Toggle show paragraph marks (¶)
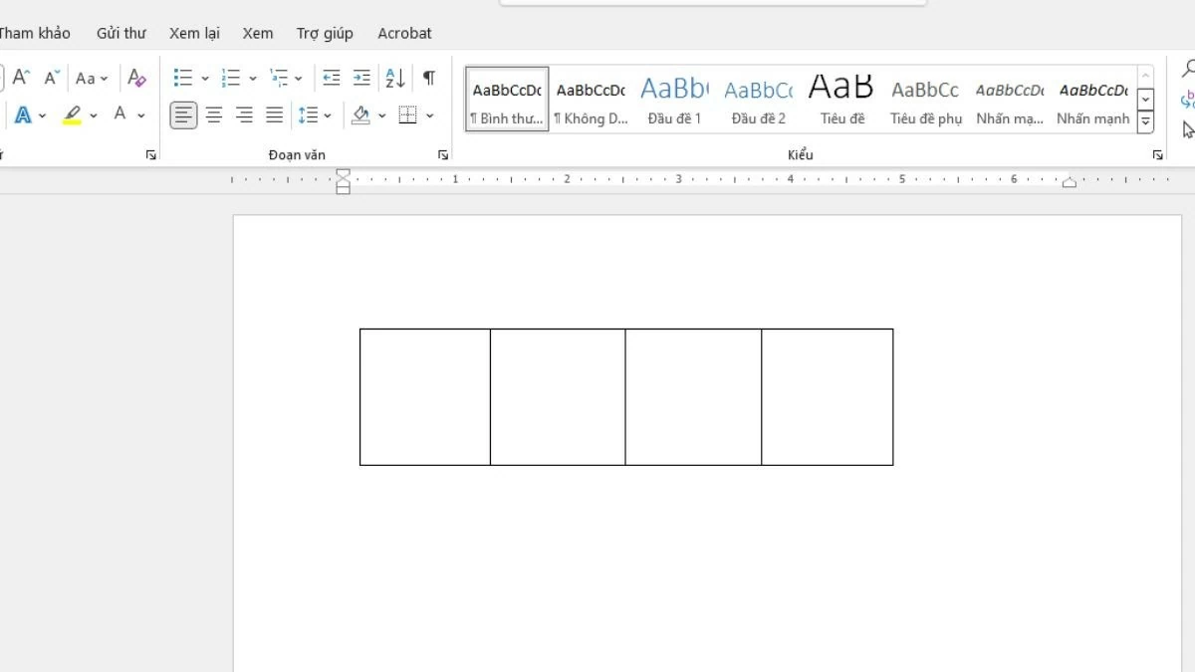The image size is (1195, 672). click(x=429, y=78)
